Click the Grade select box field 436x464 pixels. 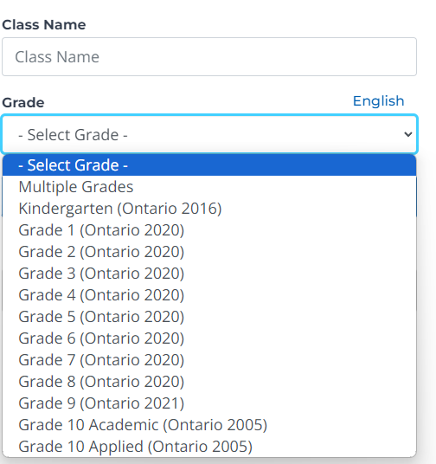click(x=209, y=134)
